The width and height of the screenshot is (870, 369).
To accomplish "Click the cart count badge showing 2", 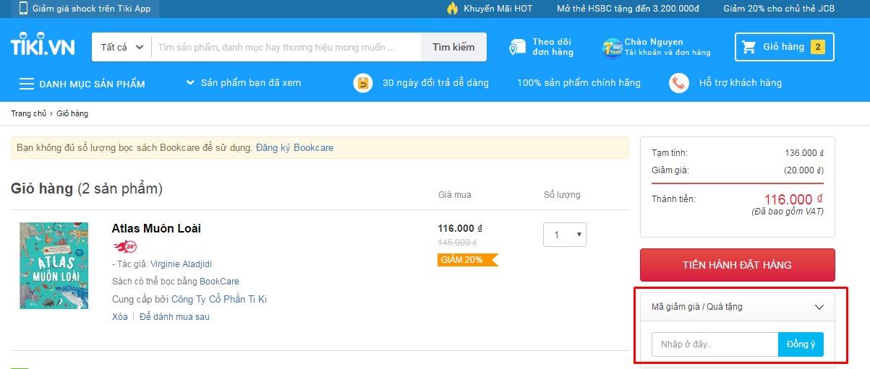I will (x=817, y=47).
